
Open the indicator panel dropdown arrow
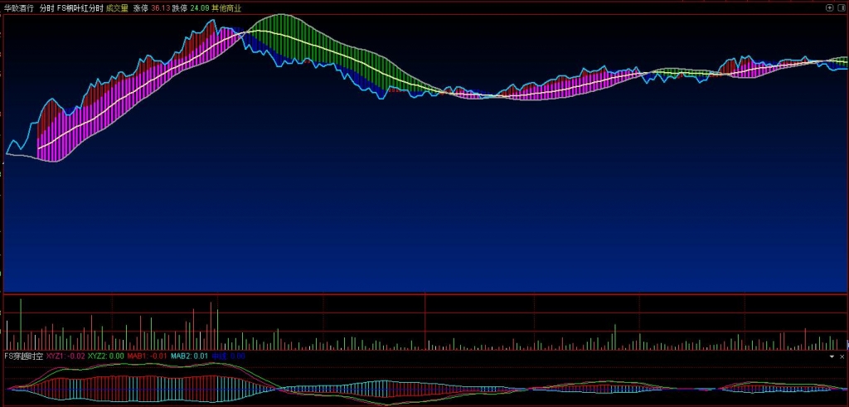pyautogui.click(x=832, y=356)
